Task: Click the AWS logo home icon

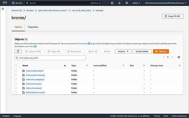Action: pyautogui.click(x=5, y=3)
